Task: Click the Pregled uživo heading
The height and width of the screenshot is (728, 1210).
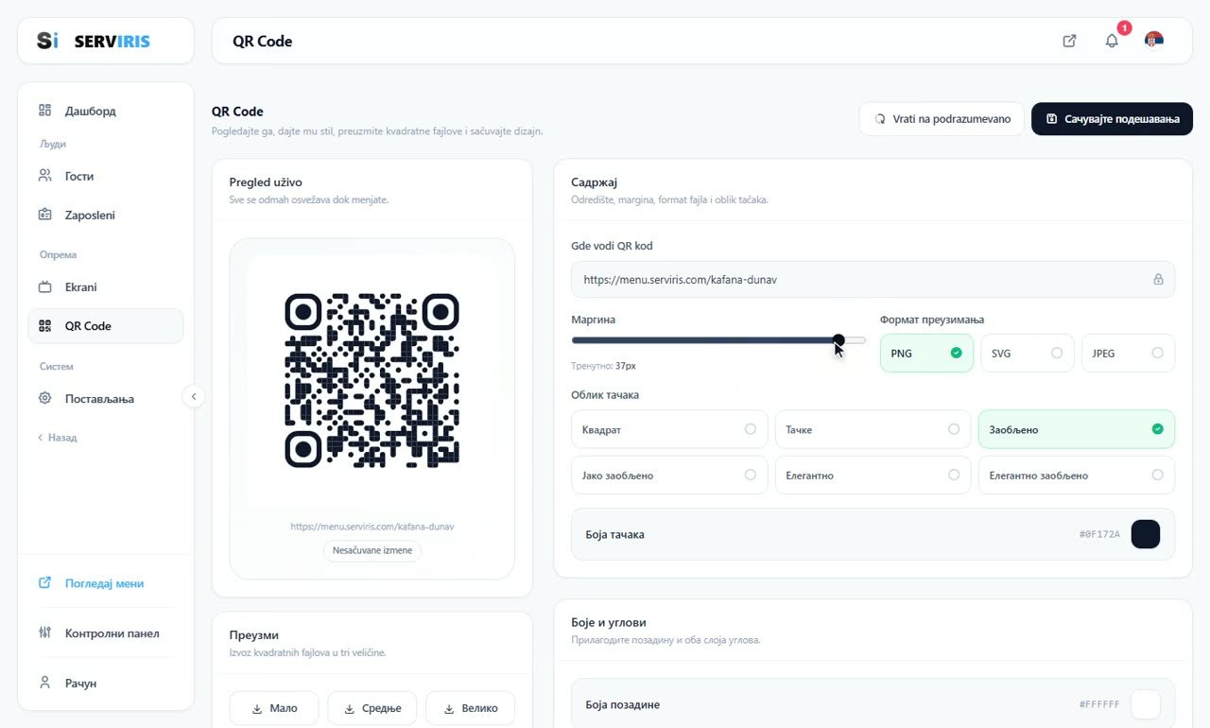Action: pyautogui.click(x=266, y=182)
